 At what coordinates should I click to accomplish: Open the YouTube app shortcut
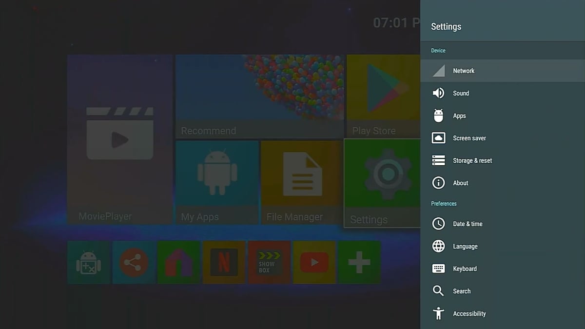pyautogui.click(x=314, y=262)
